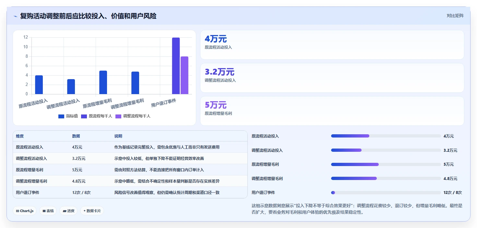477x228 pixels.
Task: Click the lightning icon beside the page title
Action: coord(16,16)
